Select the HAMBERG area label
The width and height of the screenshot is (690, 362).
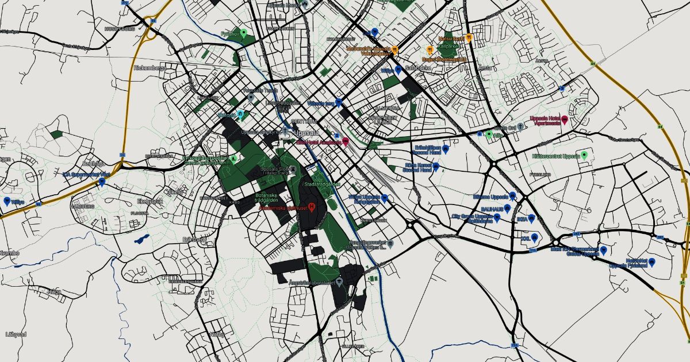click(81, 206)
